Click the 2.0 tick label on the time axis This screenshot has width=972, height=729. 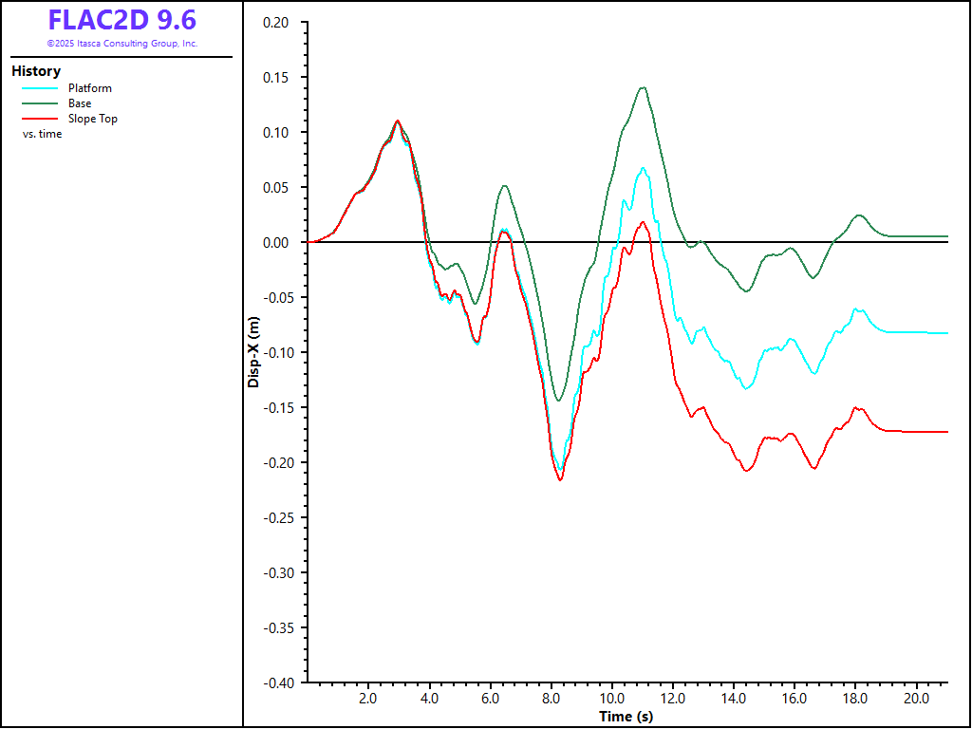tap(368, 699)
